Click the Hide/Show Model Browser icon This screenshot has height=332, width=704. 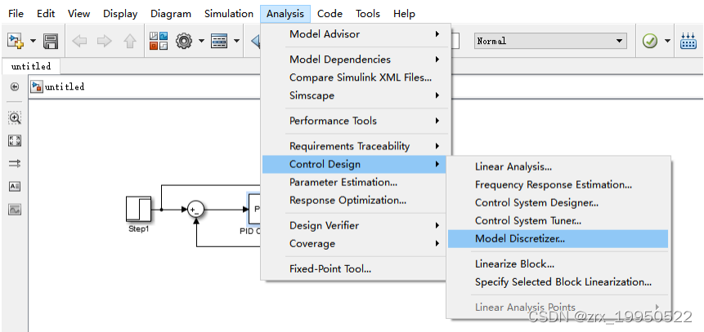tap(15, 86)
